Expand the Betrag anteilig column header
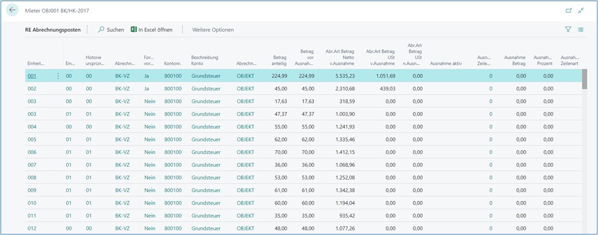 tap(279, 60)
